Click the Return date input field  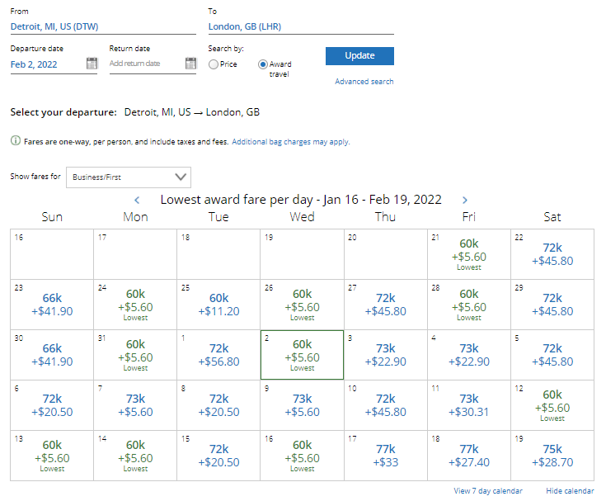tap(145, 64)
